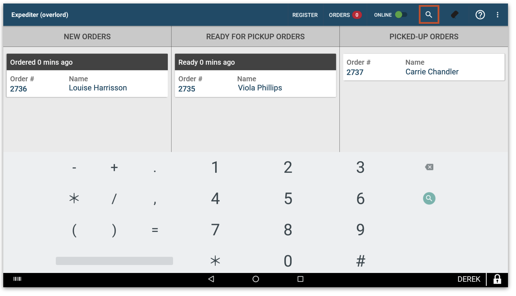Click REGISTER tab in the top navigation
The image size is (516, 296).
click(304, 15)
